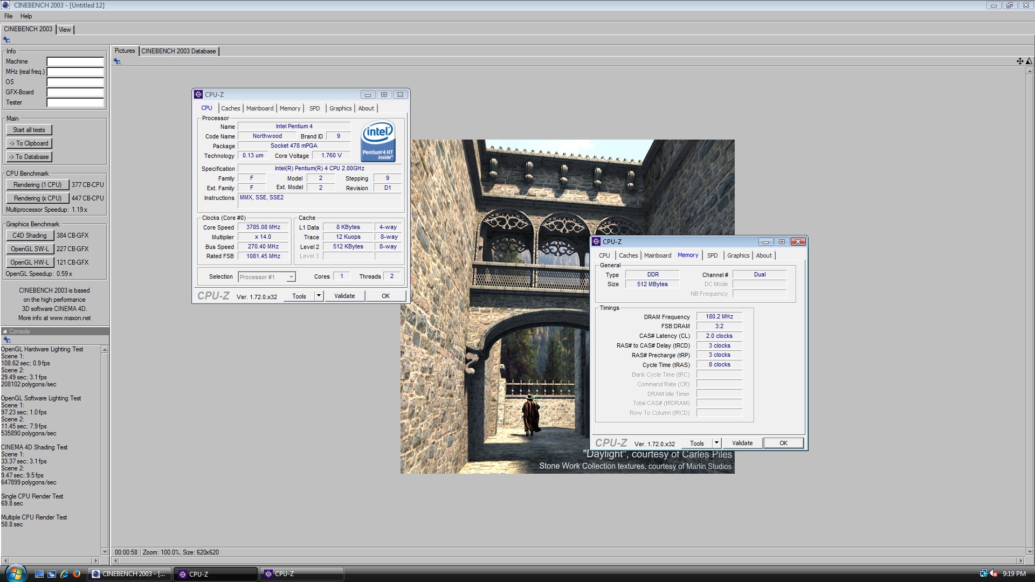
Task: Open the SPD tab in the Memory CPU-Z window
Action: click(x=713, y=255)
